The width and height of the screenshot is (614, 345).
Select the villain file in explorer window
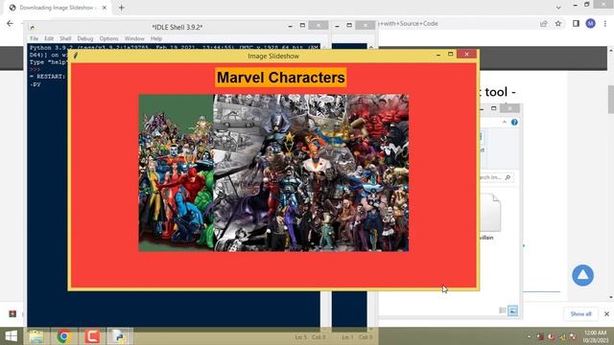tap(490, 218)
